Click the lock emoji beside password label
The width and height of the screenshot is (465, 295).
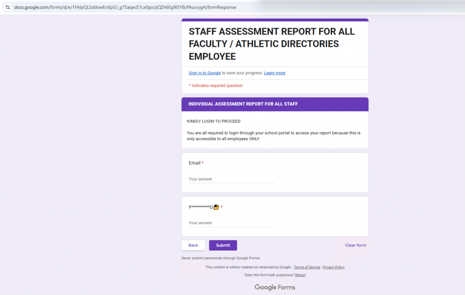(x=216, y=207)
